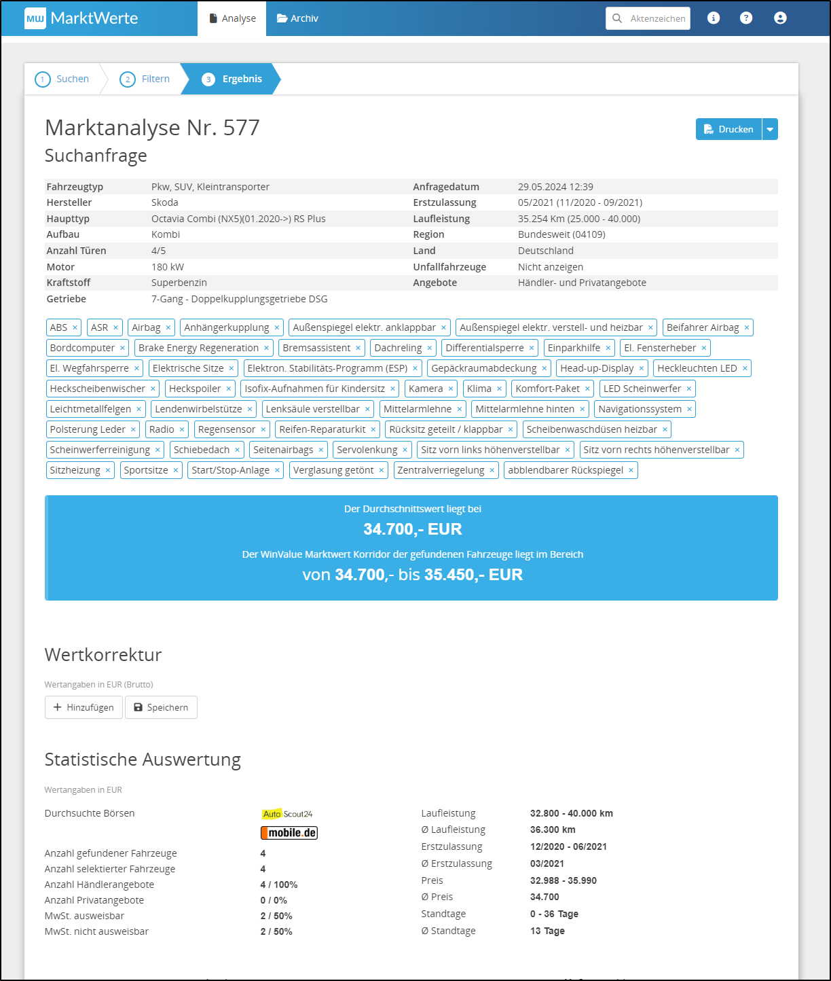831x981 pixels.
Task: Go back to step 1 Suchen
Action: pos(62,79)
